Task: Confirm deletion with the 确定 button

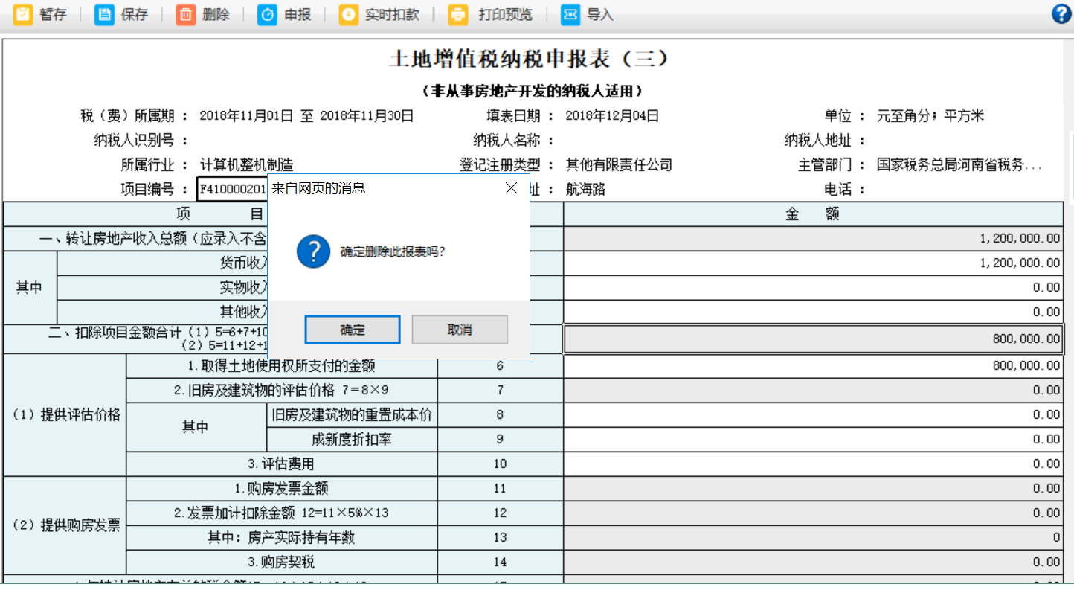Action: [353, 330]
